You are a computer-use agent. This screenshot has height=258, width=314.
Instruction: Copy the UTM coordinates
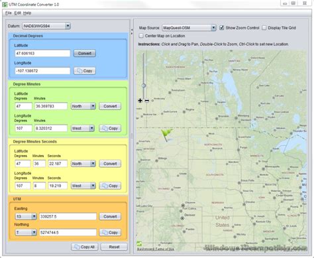point(110,232)
